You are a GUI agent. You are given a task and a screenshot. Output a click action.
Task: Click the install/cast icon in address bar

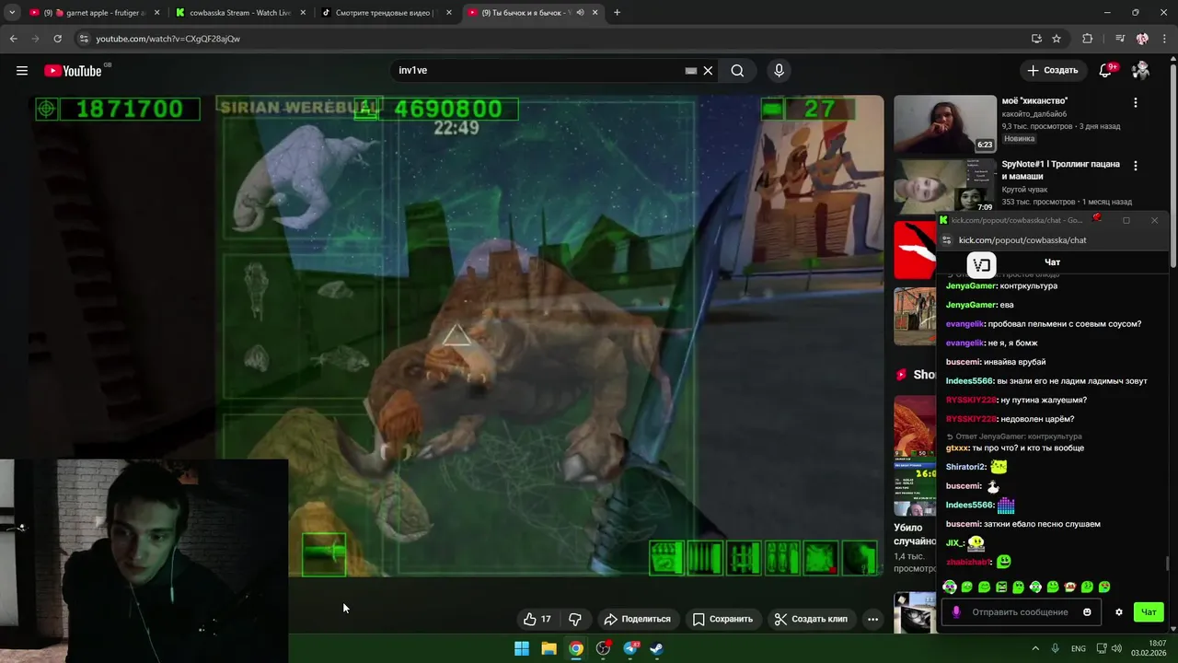tap(1036, 39)
